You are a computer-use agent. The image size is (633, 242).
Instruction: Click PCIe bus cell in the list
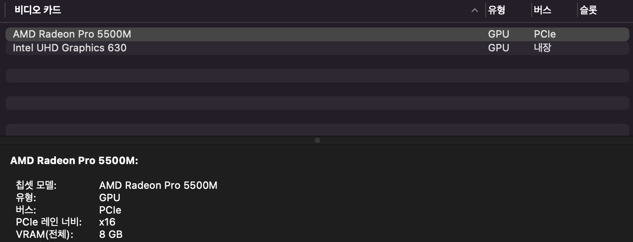tap(545, 34)
